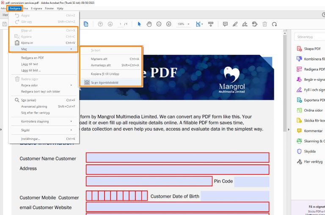The width and height of the screenshot is (325, 215).
Task: Select Markera allt in submenu
Action: [x=111, y=59]
